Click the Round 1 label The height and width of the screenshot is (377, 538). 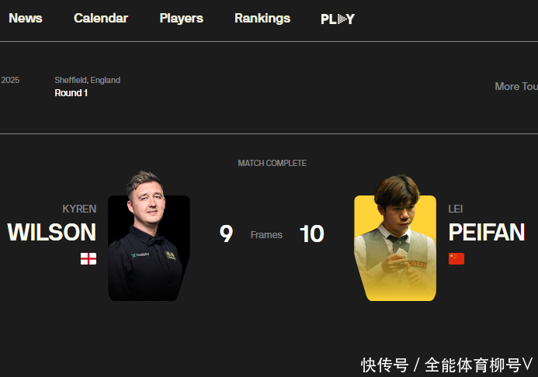pyautogui.click(x=71, y=93)
